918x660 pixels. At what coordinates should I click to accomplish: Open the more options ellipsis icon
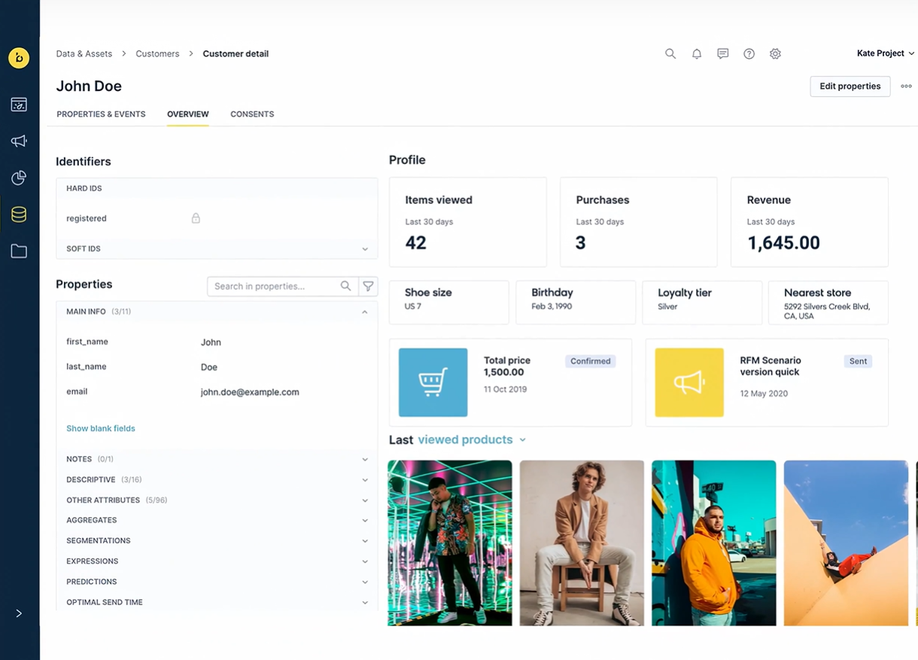coord(906,87)
